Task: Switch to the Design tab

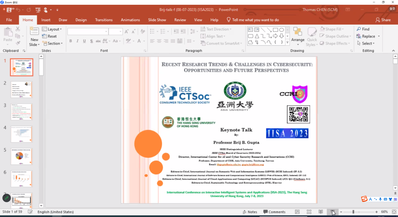Action: point(81,20)
